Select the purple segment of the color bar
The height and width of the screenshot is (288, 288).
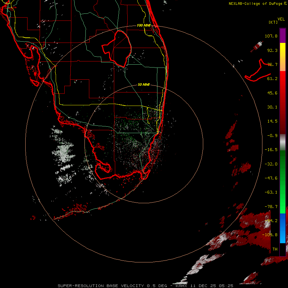[x=283, y=36]
